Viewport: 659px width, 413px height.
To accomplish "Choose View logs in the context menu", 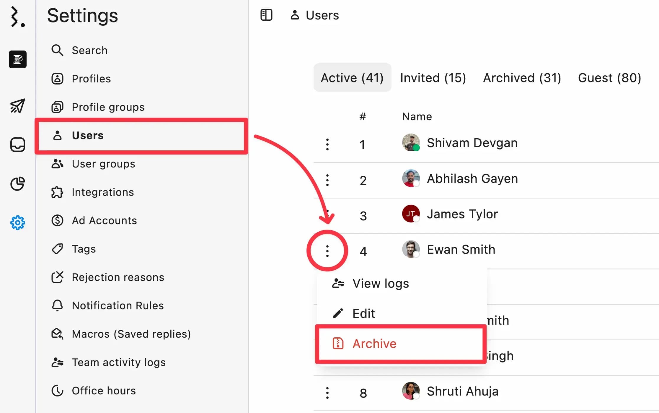I will [380, 283].
